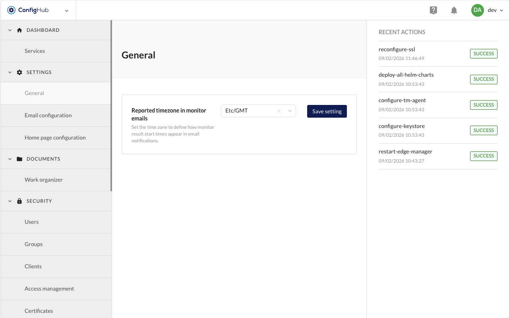The height and width of the screenshot is (318, 509).
Task: Open Email configuration settings page
Action: click(x=48, y=115)
